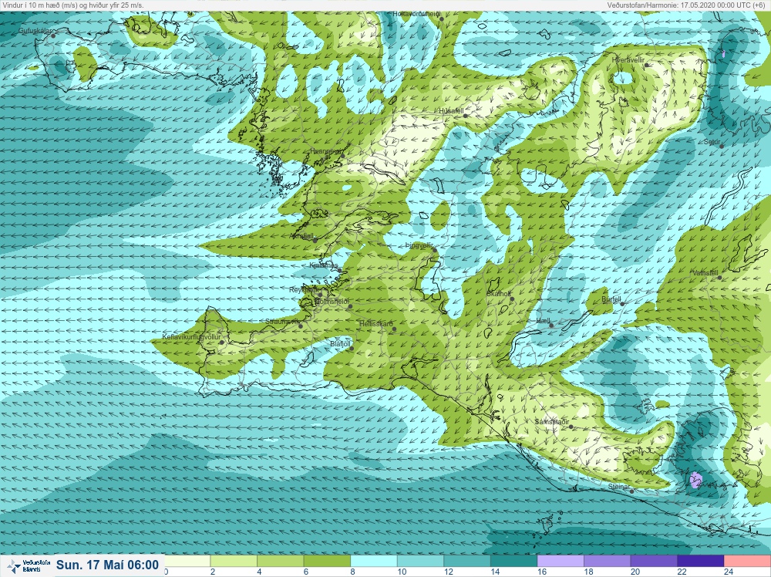Select the 6–8 m/s olive green legend swatch
The width and height of the screenshot is (771, 577).
click(x=327, y=561)
